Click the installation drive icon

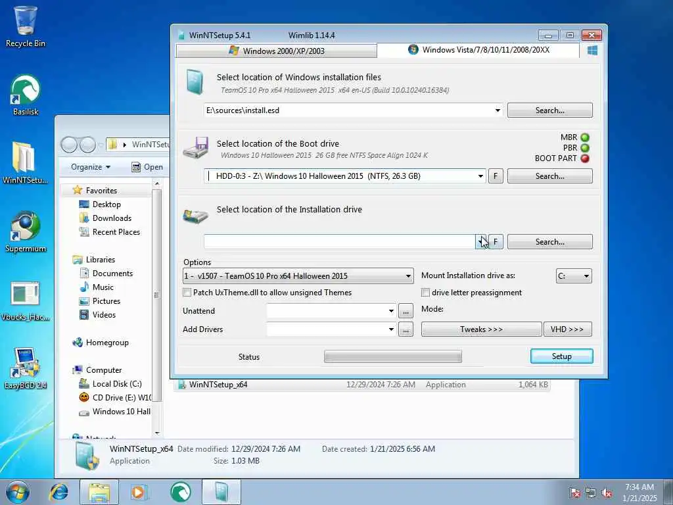[x=196, y=215]
